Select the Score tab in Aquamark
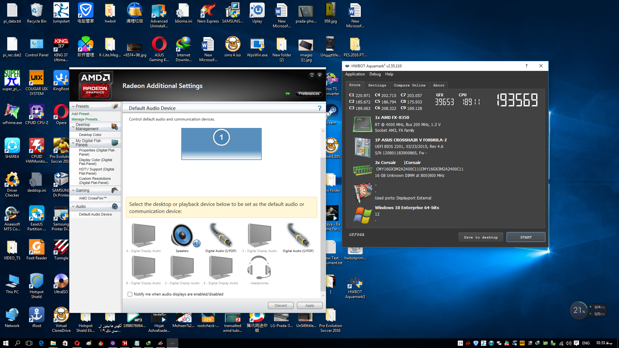The width and height of the screenshot is (619, 348). pos(355,85)
